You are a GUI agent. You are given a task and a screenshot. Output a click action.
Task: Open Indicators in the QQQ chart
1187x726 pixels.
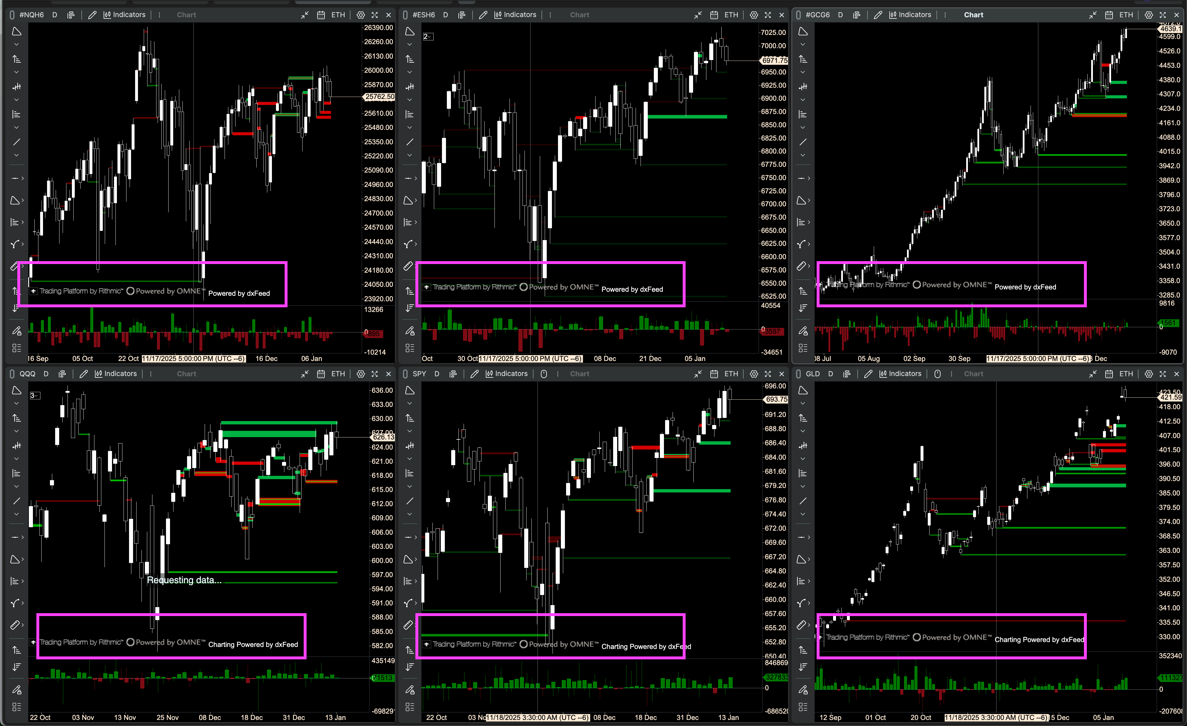coord(116,374)
